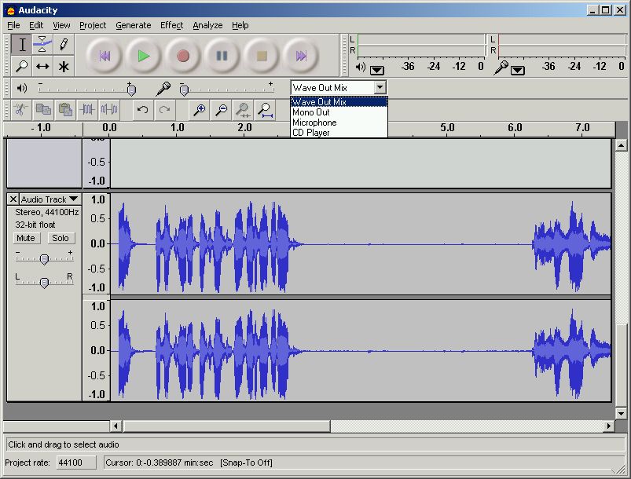Click Fit selection in window icon

[243, 109]
